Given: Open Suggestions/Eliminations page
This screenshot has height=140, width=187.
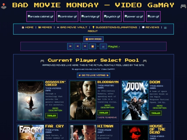Looking at the screenshot, I should point(115,27).
